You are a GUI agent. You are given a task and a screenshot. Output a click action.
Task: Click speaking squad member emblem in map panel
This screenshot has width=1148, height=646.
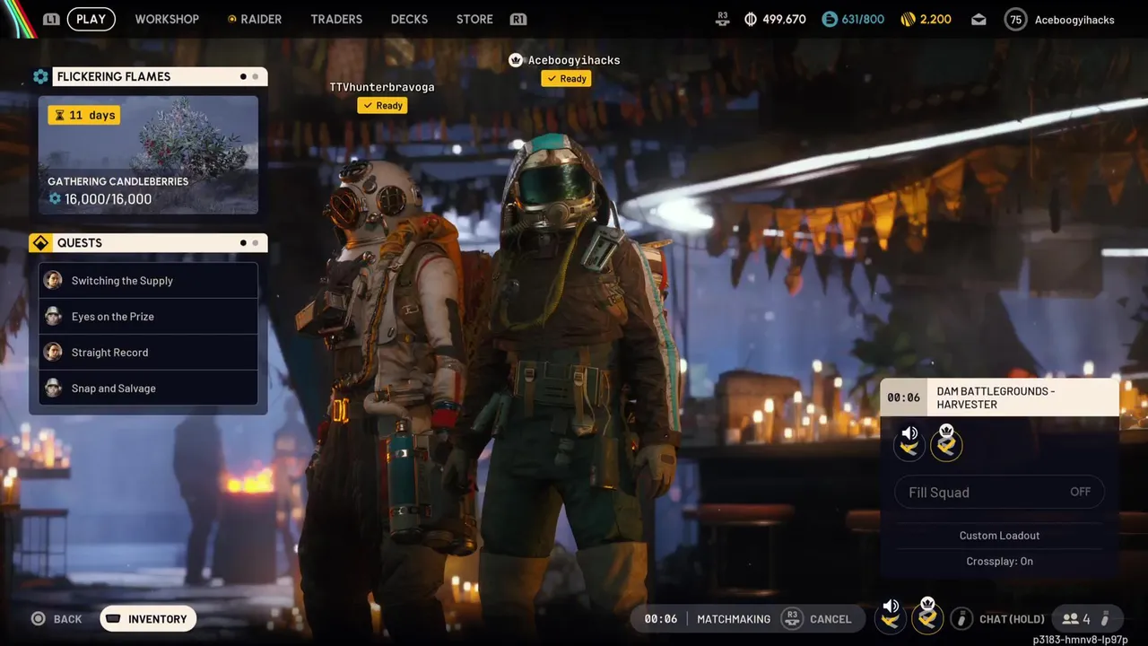[909, 443]
